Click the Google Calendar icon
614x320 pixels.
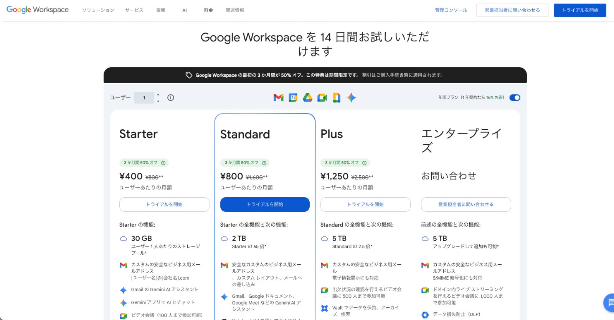pyautogui.click(x=293, y=98)
